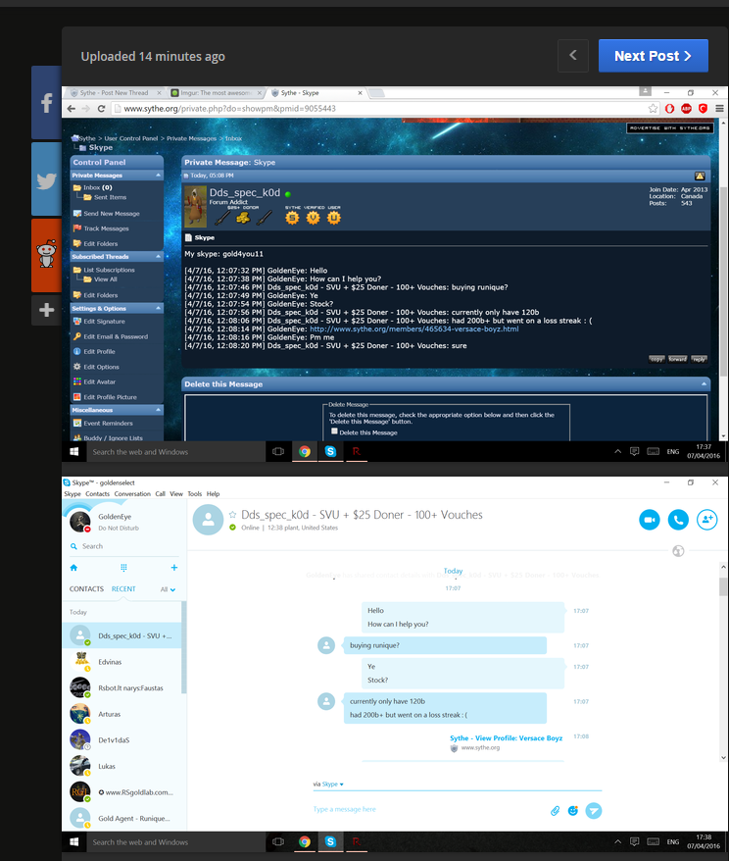729x861 pixels.
Task: Click Send New Message link
Action: 112,214
